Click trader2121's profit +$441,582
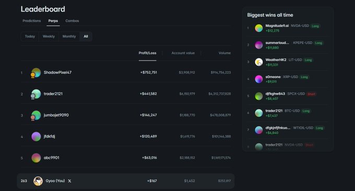Viewport: 355px width, 191px height. click(x=148, y=94)
